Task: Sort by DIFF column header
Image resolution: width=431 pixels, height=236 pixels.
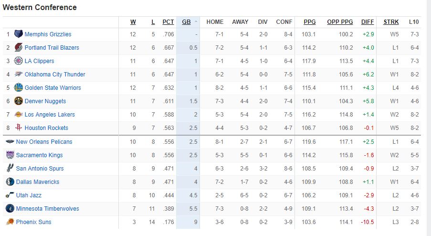Action: (368, 22)
